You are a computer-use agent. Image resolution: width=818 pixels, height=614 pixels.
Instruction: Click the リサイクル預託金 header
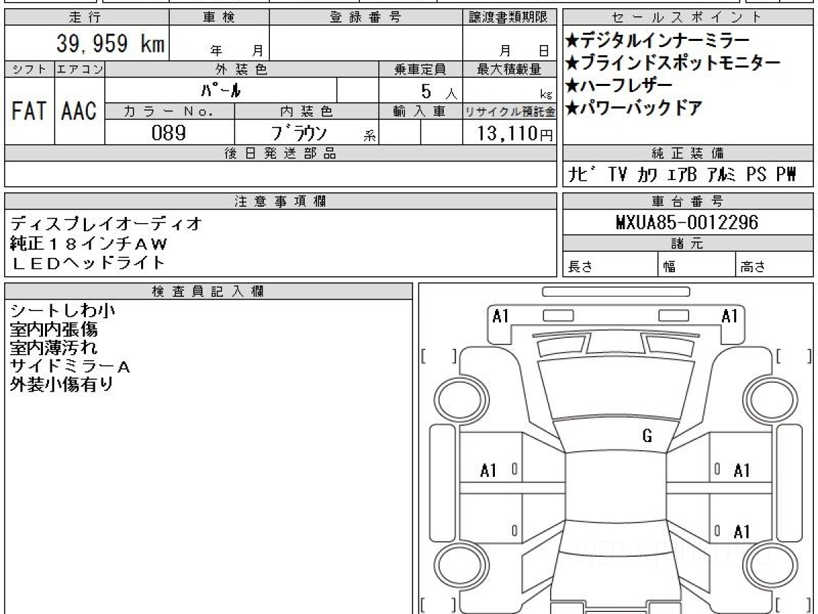point(511,111)
